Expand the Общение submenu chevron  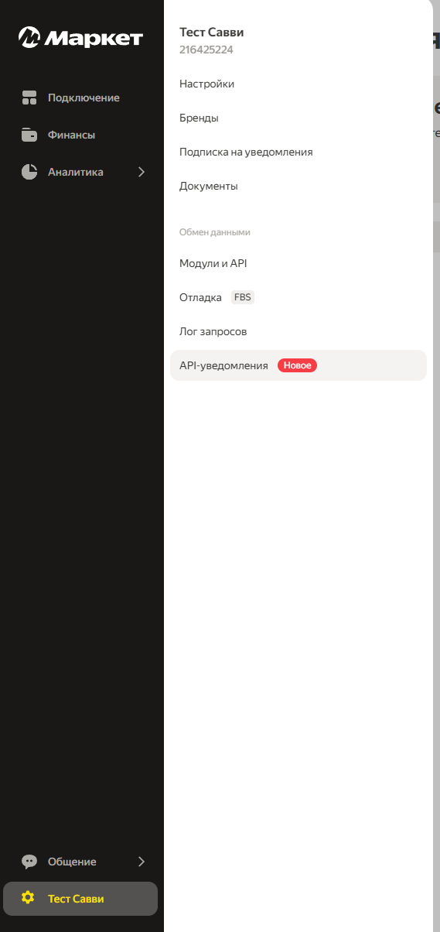[x=142, y=862]
